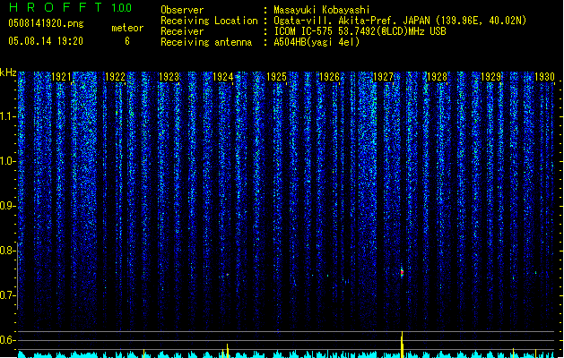
Task: Click the green 'meteor' label
Action: tap(127, 28)
